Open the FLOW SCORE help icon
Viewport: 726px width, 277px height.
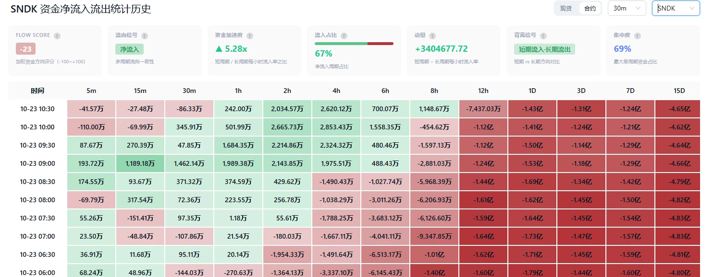[57, 36]
